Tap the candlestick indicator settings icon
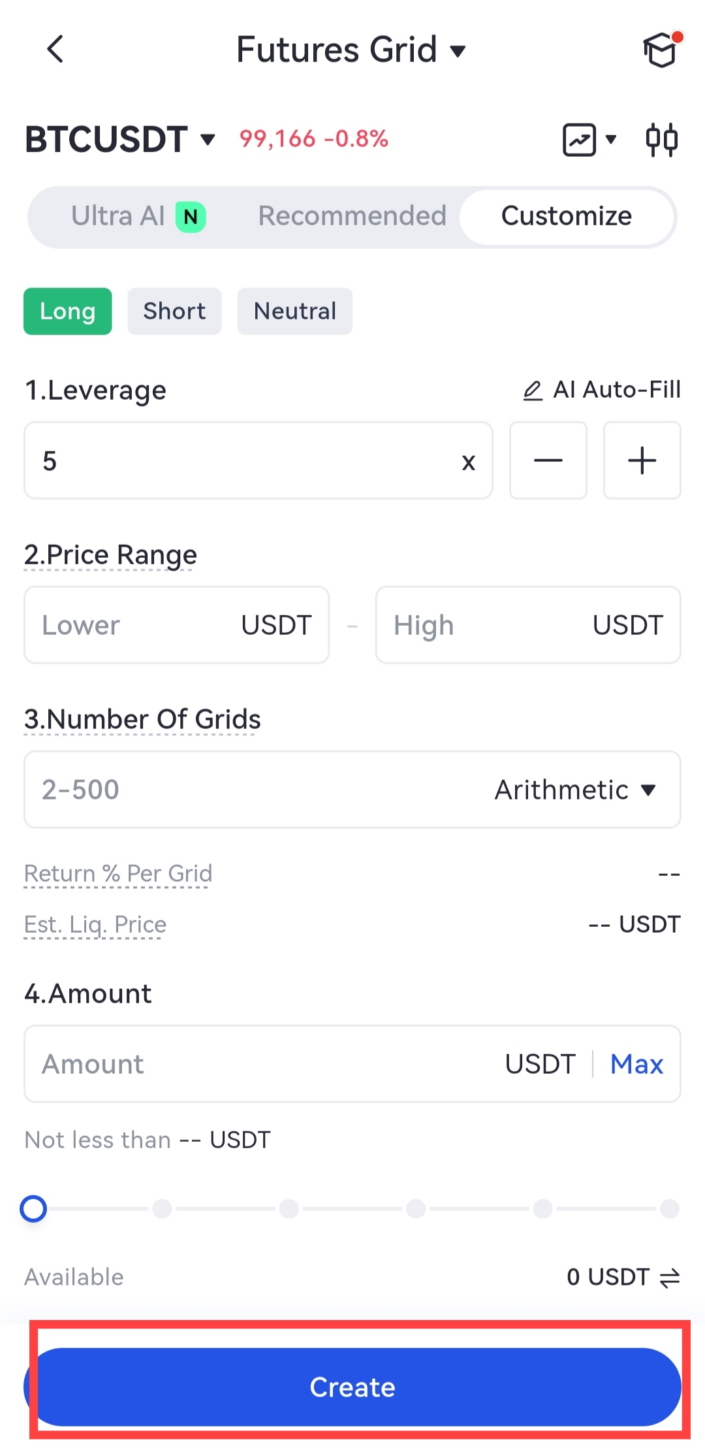This screenshot has width=705, height=1450. (662, 139)
